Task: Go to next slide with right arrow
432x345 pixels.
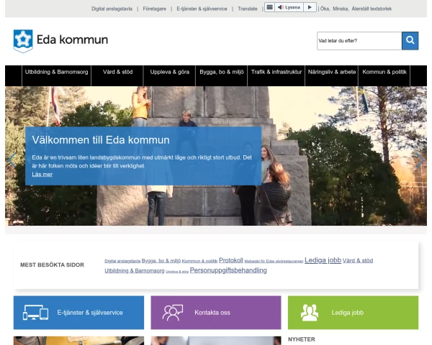Action: click(420, 160)
